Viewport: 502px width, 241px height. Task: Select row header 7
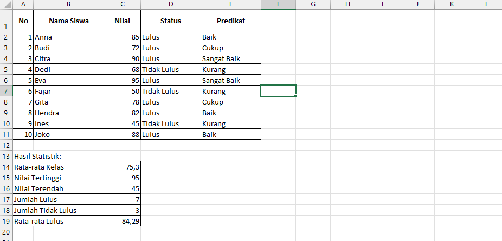[x=6, y=91]
